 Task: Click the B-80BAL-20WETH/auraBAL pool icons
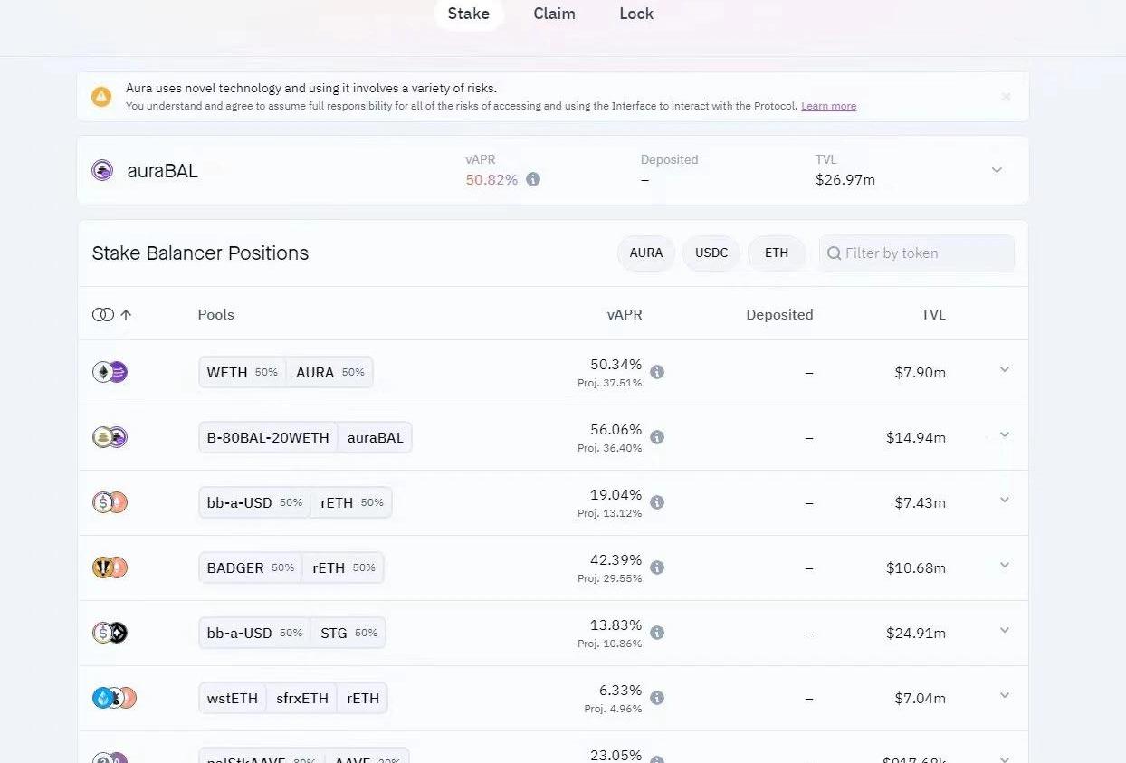click(110, 437)
